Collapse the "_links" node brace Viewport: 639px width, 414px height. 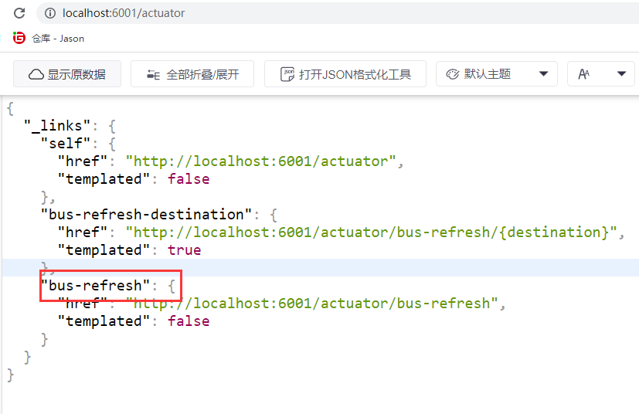(112, 126)
